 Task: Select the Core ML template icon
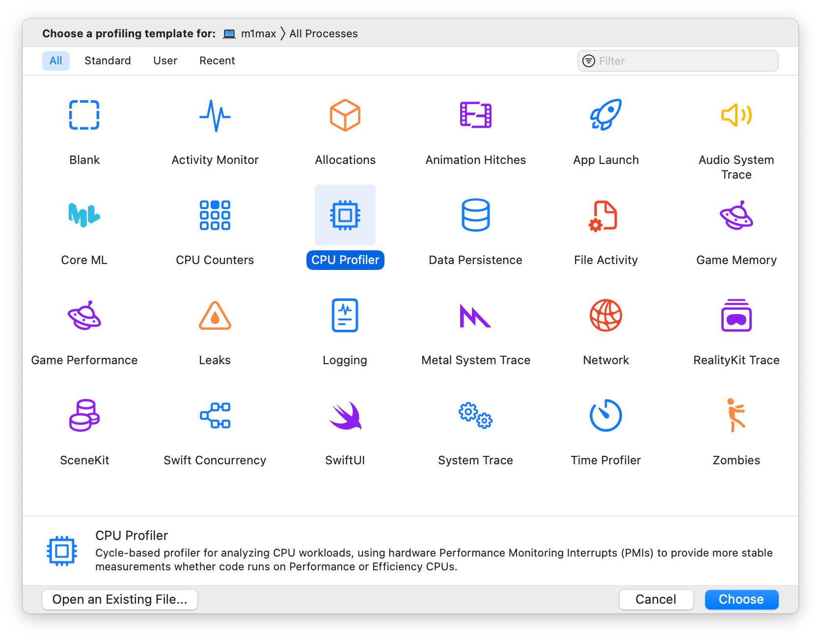[84, 215]
